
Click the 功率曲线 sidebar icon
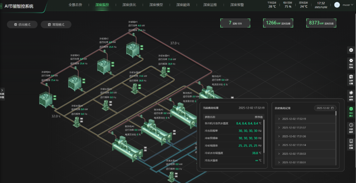[351, 94]
